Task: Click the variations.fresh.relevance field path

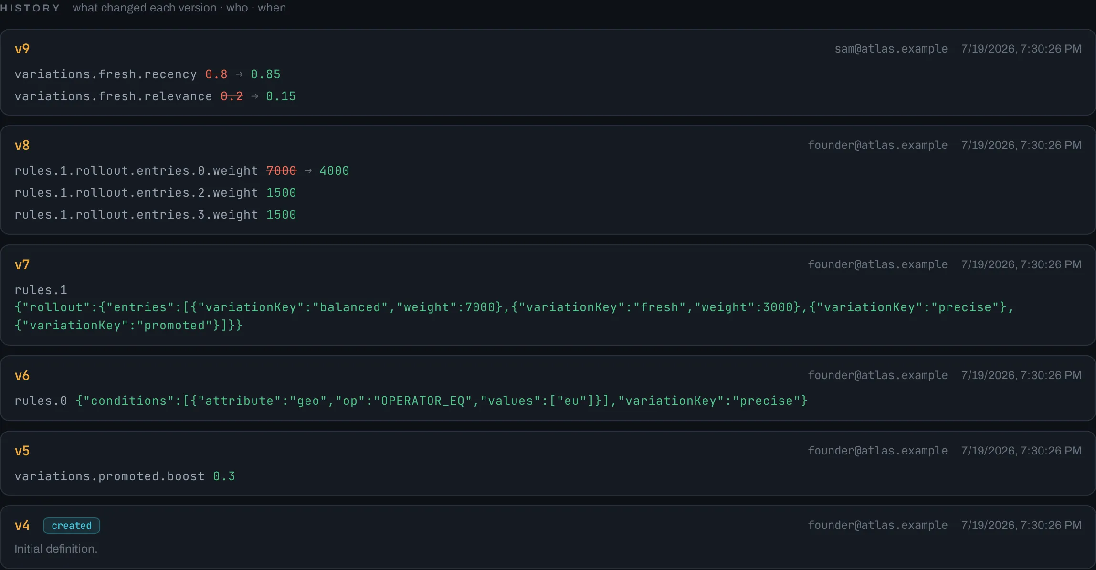Action: pyautogui.click(x=113, y=96)
